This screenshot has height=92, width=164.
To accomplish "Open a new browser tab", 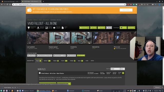I will [43, 2].
